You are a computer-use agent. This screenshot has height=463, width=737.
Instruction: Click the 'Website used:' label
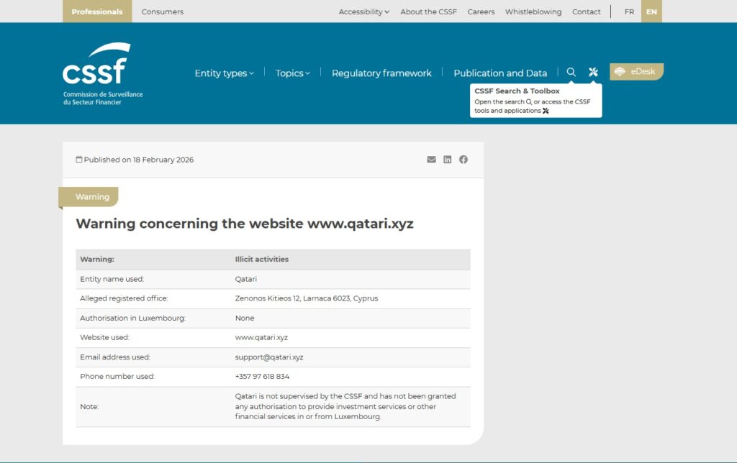104,337
